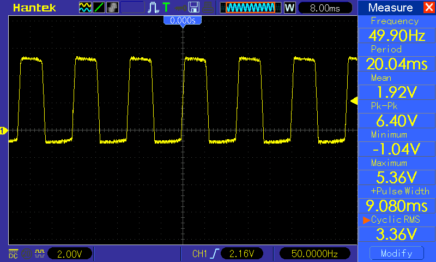Click the -1.04V minimum value

[397, 149]
